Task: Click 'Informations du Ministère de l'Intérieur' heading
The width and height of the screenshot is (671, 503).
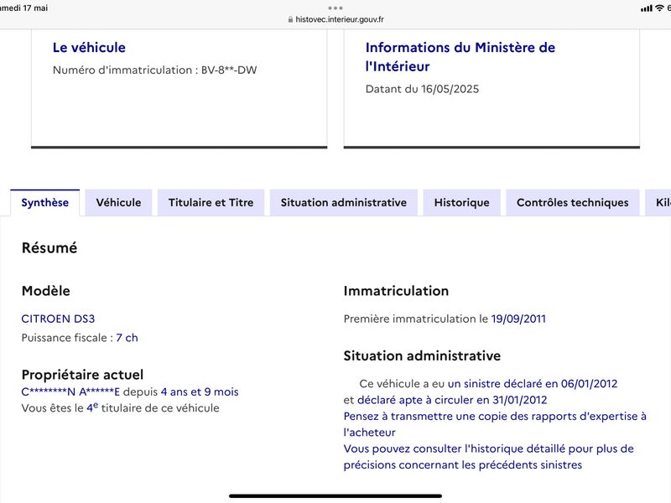Action: click(460, 57)
